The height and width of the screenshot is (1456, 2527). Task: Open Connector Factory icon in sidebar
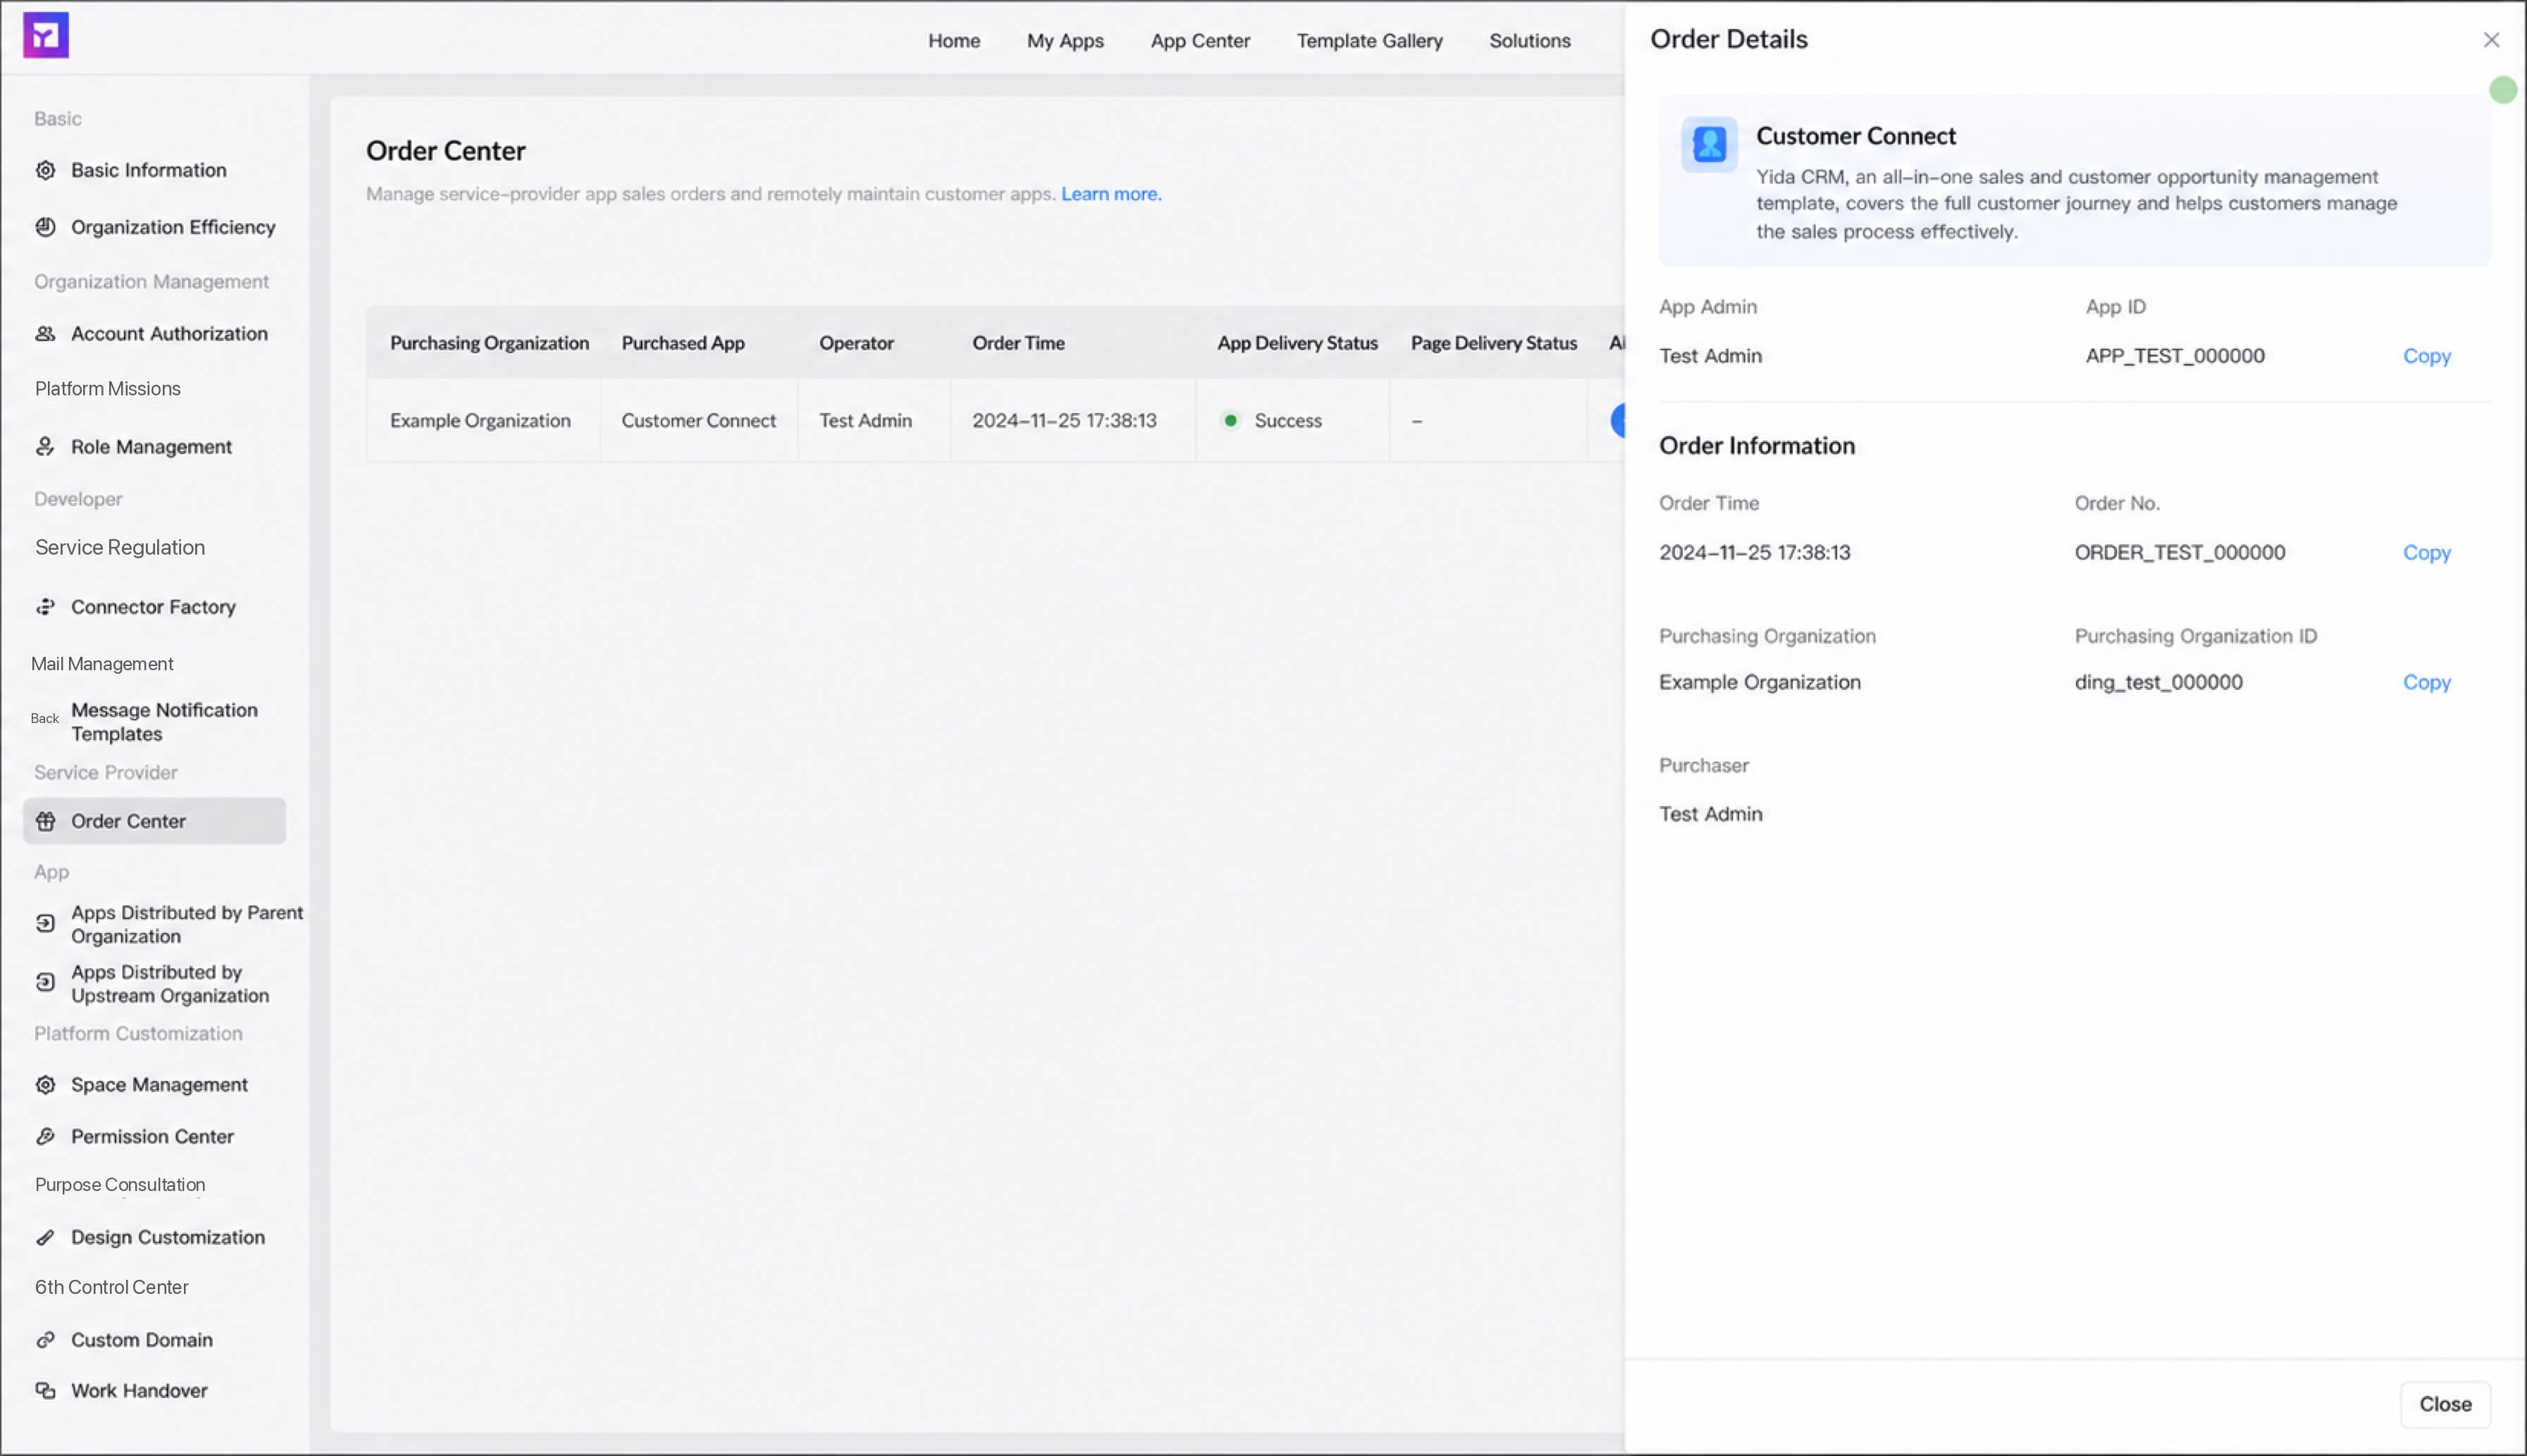(45, 607)
